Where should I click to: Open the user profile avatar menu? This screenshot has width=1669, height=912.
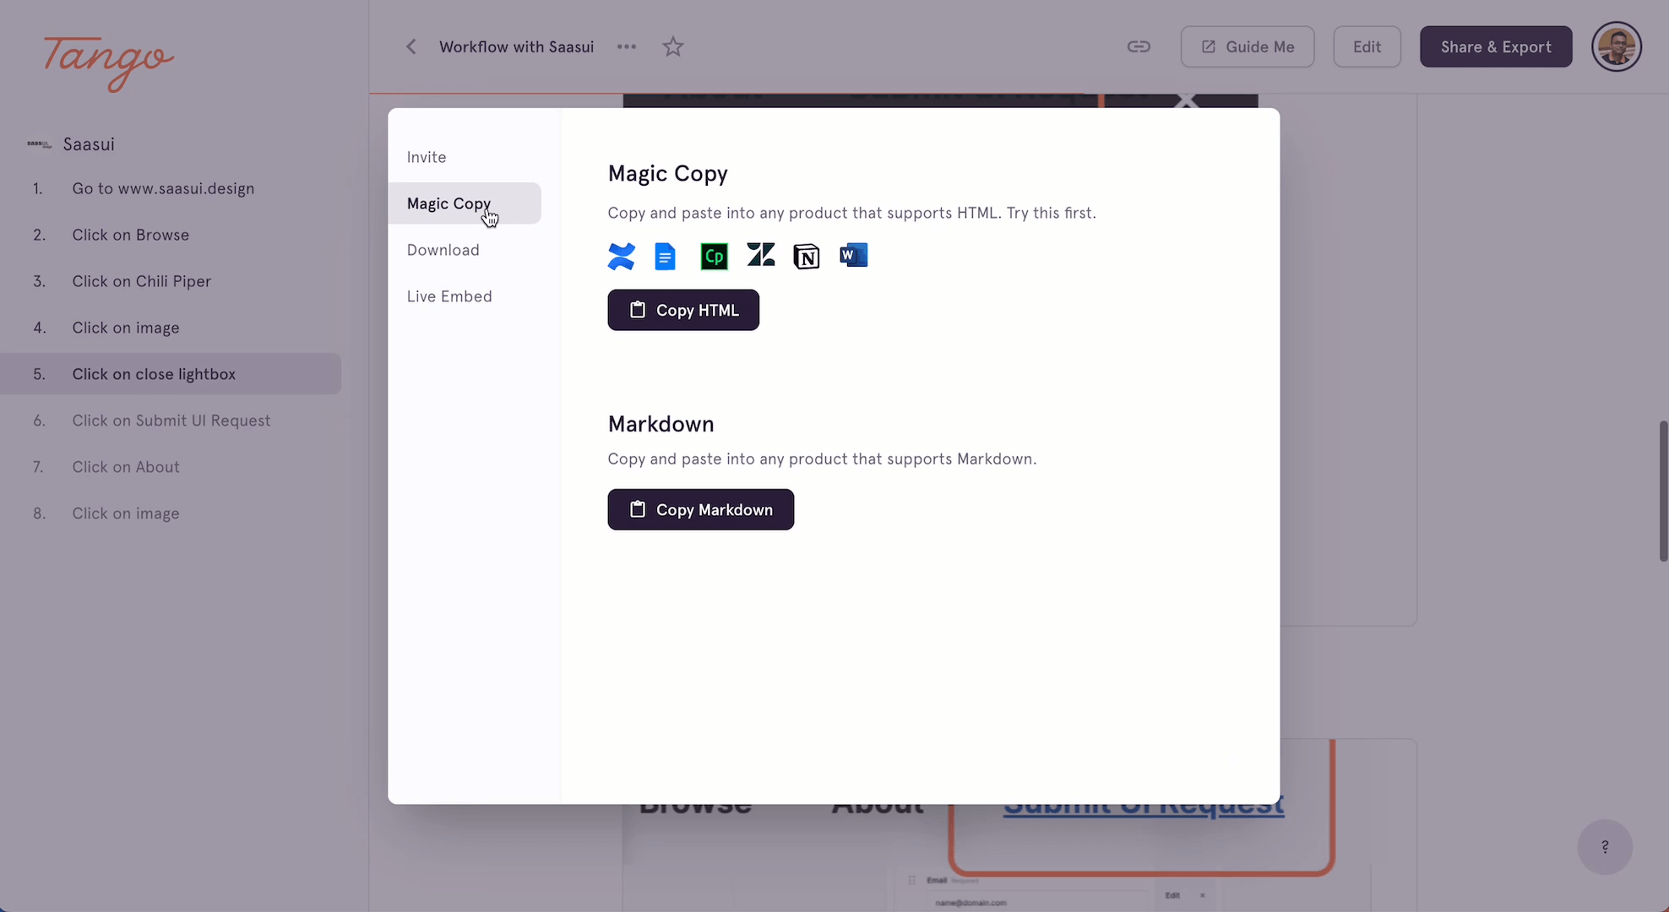(1616, 47)
